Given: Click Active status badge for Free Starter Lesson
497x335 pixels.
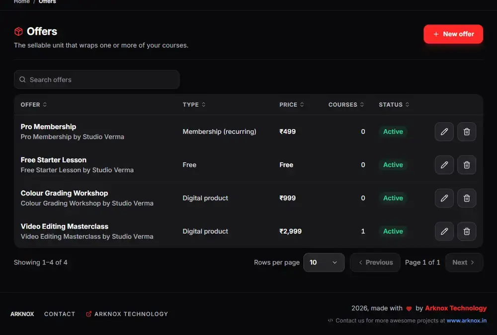Looking at the screenshot, I should [x=393, y=165].
